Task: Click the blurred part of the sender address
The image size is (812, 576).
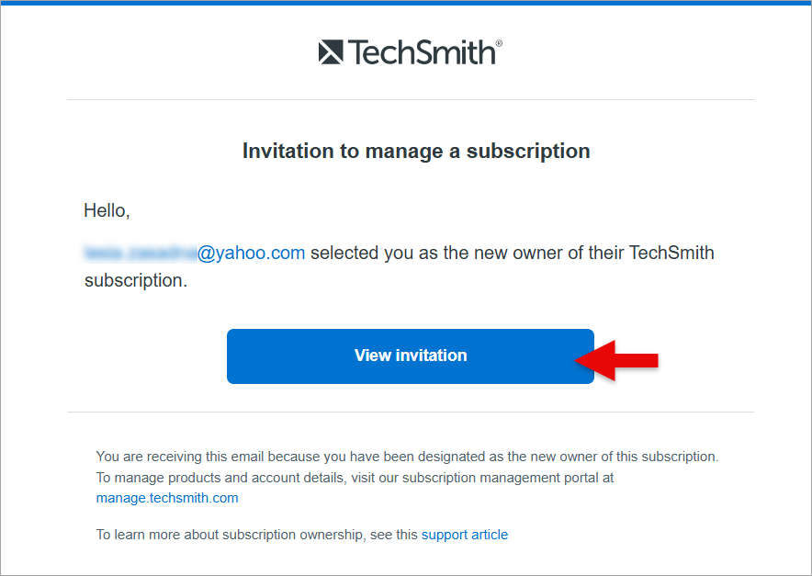Action: pyautogui.click(x=140, y=253)
